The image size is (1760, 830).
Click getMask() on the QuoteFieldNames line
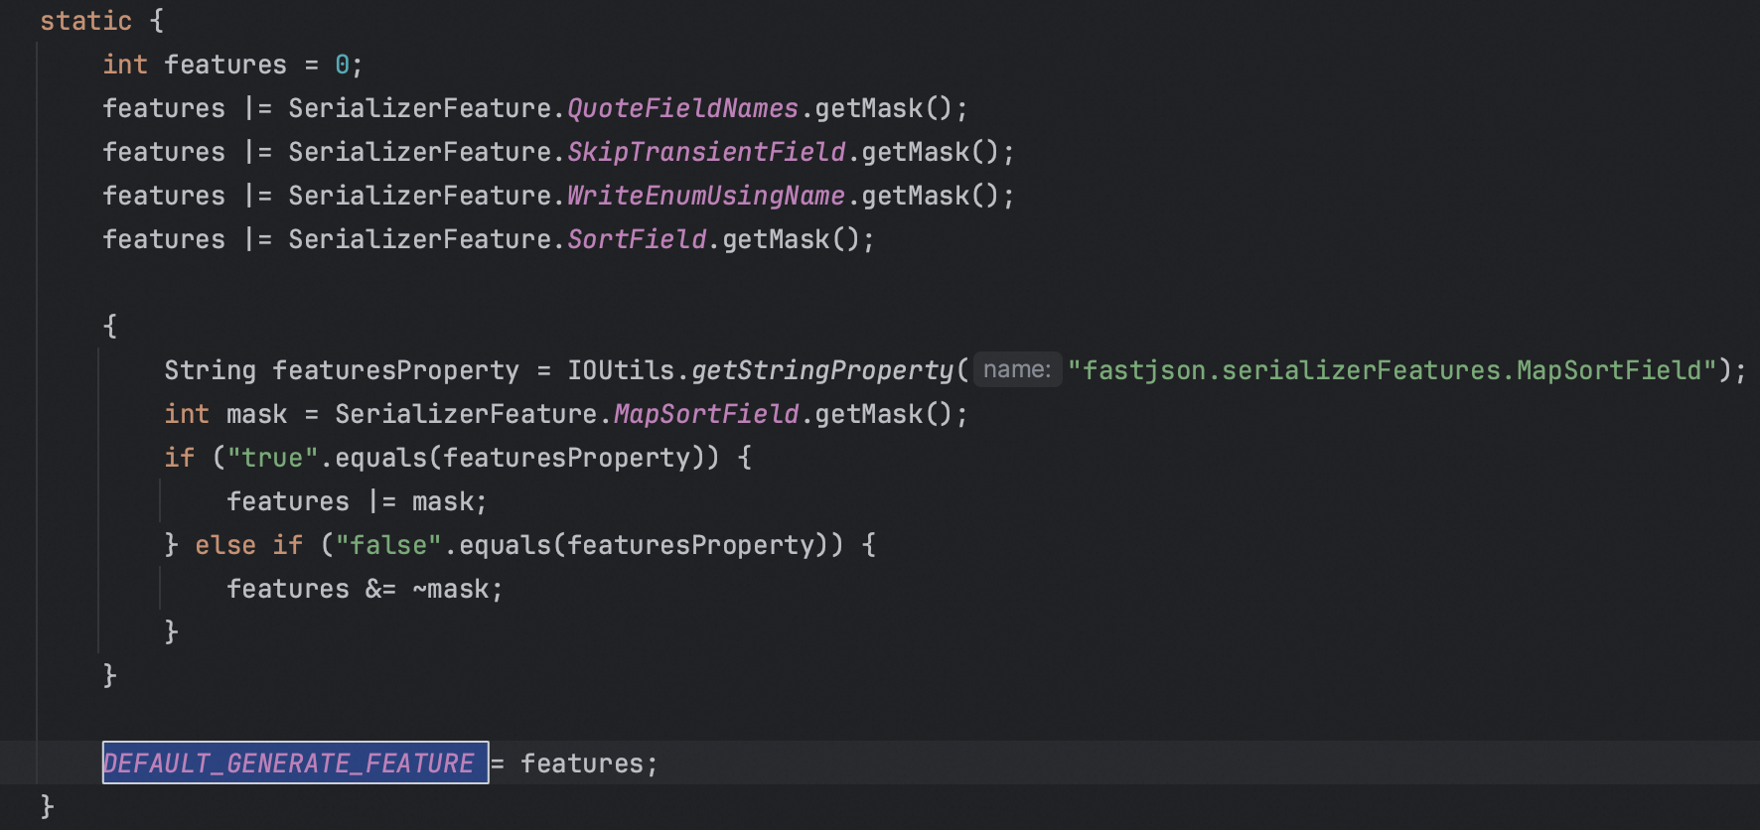884,108
